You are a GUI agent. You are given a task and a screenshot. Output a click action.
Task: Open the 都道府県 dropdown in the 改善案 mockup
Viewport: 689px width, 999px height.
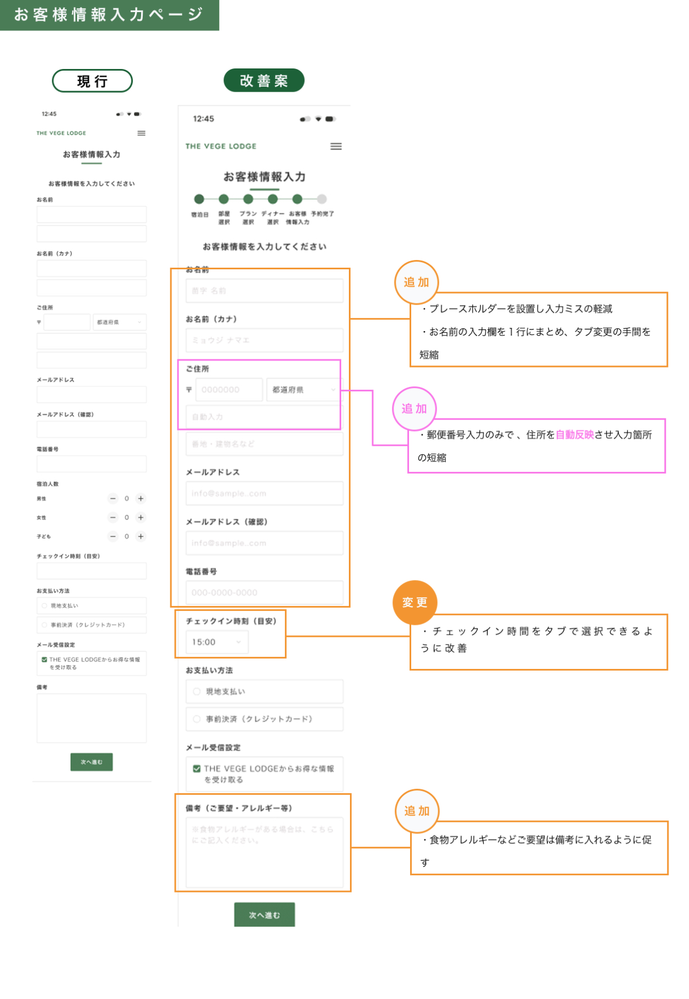pos(303,390)
